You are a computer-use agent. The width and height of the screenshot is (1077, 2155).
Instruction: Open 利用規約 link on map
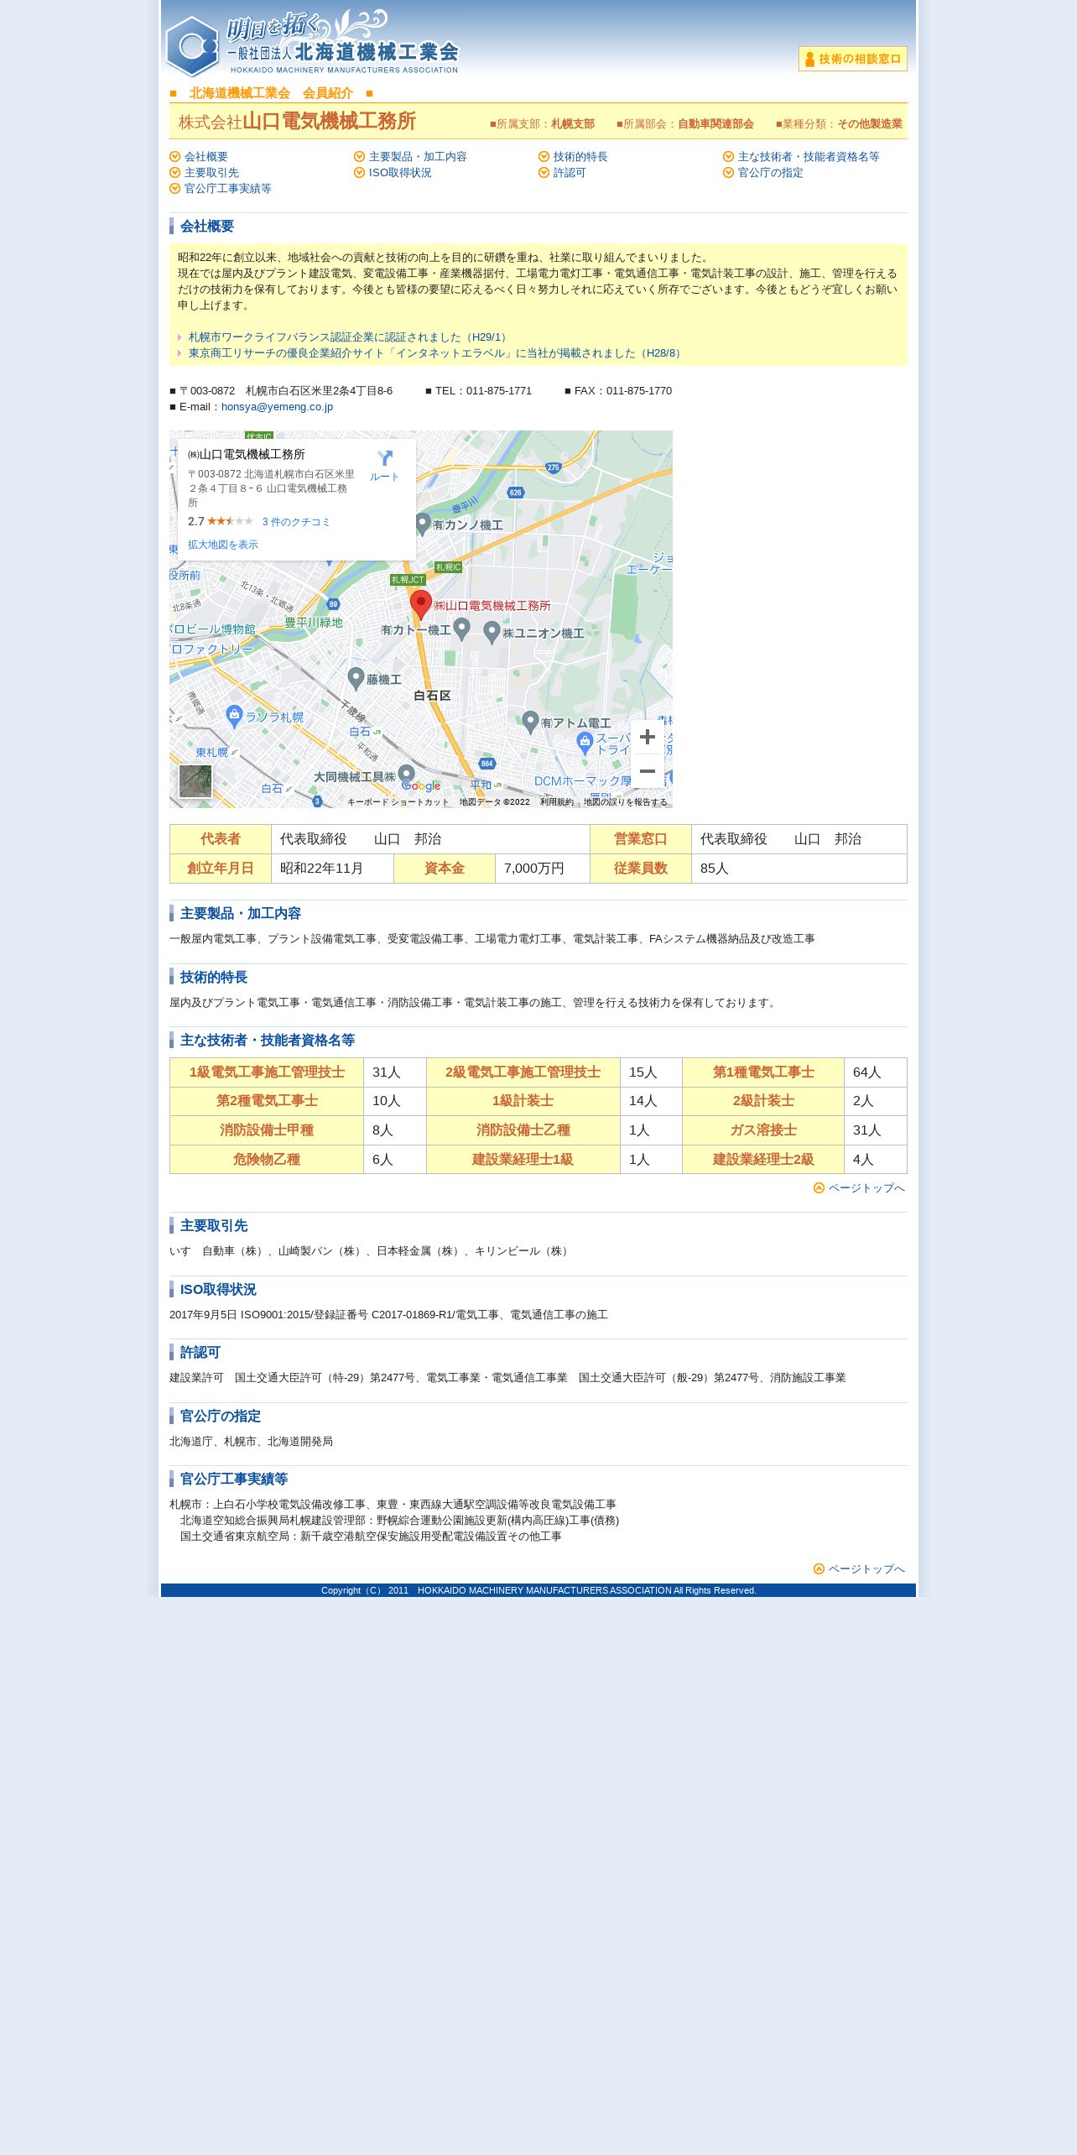[x=557, y=802]
